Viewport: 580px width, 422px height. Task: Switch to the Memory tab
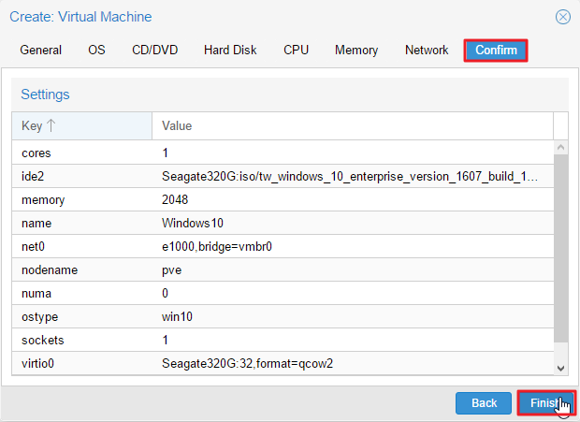click(x=356, y=50)
